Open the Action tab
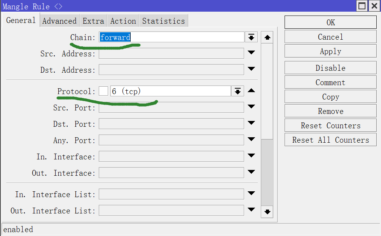This screenshot has width=381, height=236. click(x=123, y=21)
